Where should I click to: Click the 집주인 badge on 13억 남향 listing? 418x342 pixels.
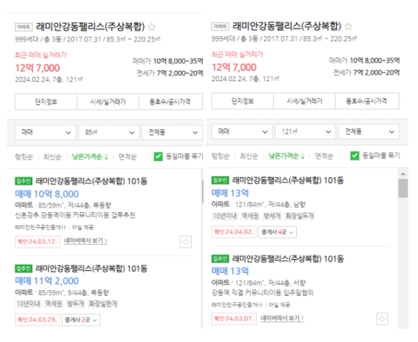[x=220, y=180]
